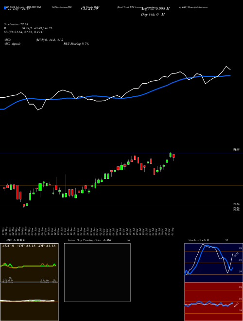Click the 'Day Vol: 0 M' reading
Viewport: 243px width, 321px height.
tap(153, 15)
